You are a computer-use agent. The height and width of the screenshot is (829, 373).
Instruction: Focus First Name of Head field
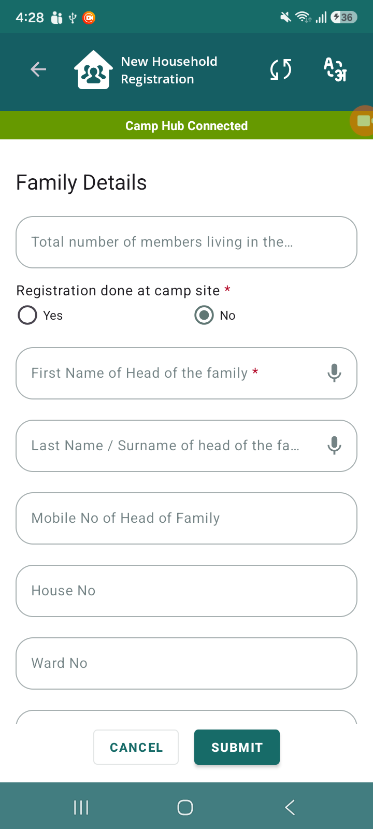tap(187, 373)
